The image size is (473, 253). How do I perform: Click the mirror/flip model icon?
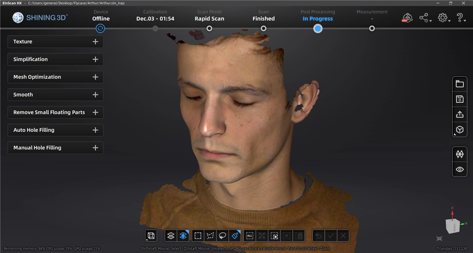(x=460, y=154)
